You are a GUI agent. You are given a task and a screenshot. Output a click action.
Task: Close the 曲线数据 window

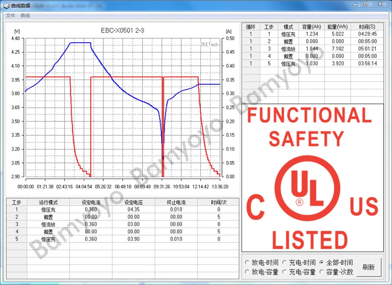pyautogui.click(x=380, y=4)
